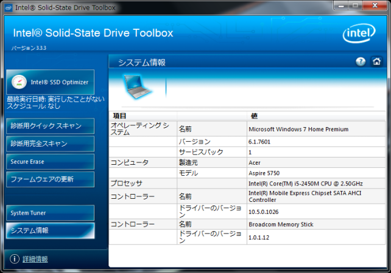The width and height of the screenshot is (391, 273).
Task: Go to home via house icon
Action: coord(376,61)
